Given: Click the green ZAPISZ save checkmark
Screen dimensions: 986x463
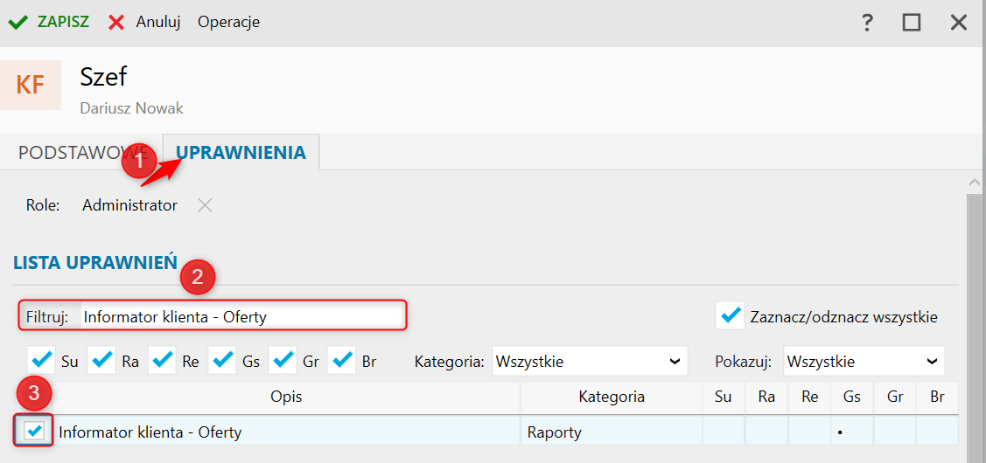Looking at the screenshot, I should pyautogui.click(x=17, y=22).
